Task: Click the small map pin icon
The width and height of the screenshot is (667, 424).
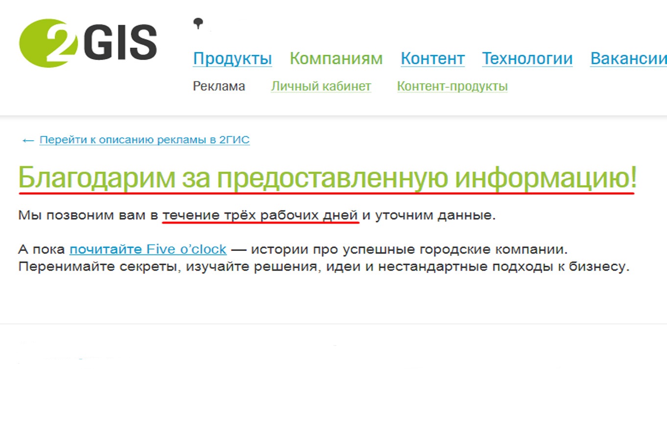Action: point(198,23)
